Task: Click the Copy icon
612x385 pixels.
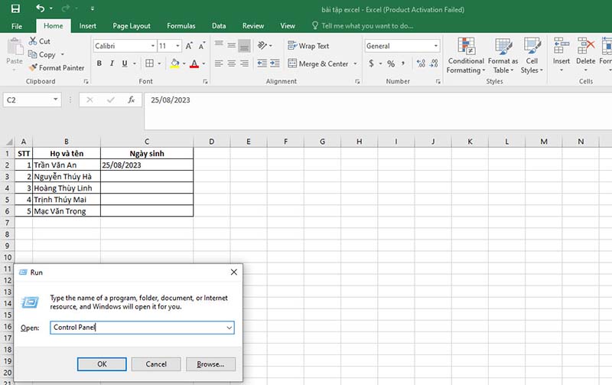Action: (33, 54)
